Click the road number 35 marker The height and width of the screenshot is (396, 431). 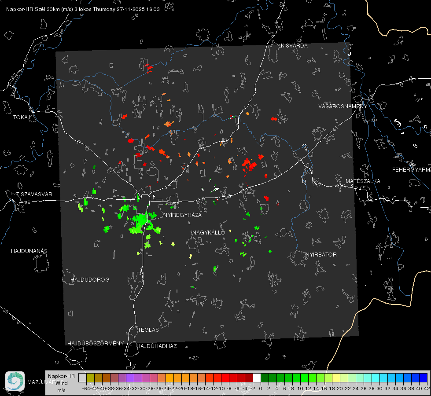pyautogui.click(x=6, y=311)
